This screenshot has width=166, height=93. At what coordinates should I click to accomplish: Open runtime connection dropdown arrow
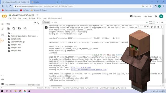point(157,22)
